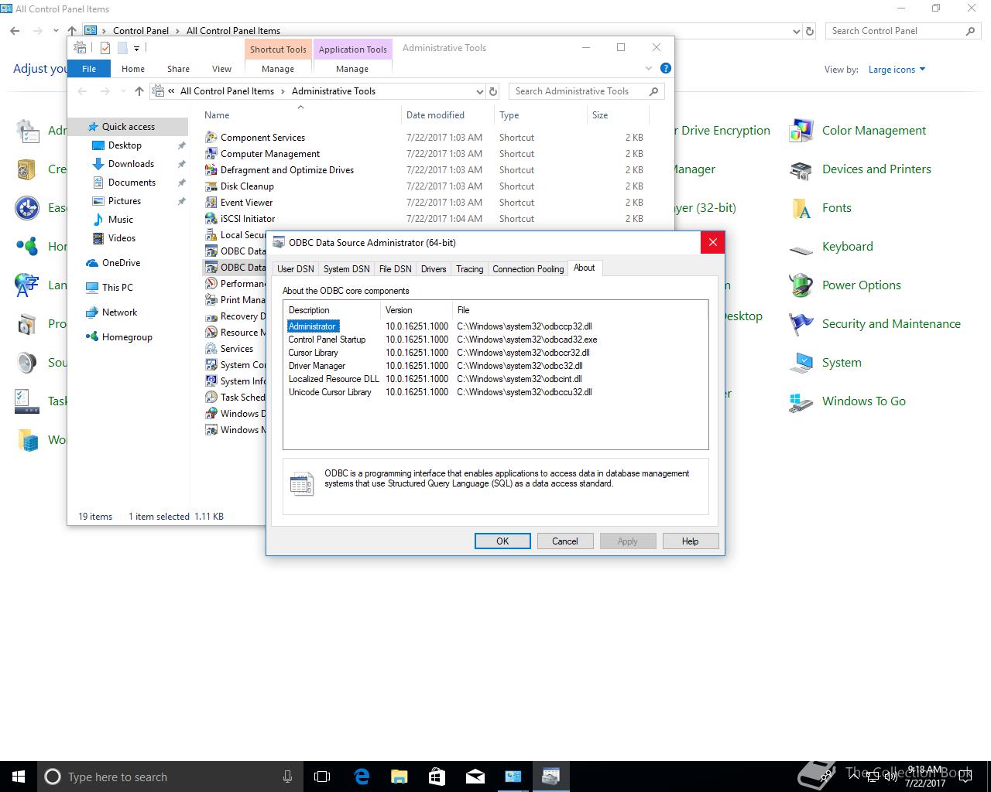
Task: Click Search Administrative Tools field
Action: pyautogui.click(x=586, y=91)
